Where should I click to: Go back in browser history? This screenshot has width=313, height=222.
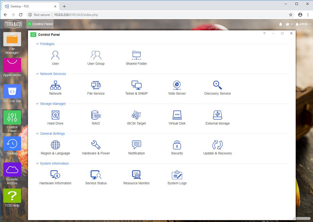5,15
